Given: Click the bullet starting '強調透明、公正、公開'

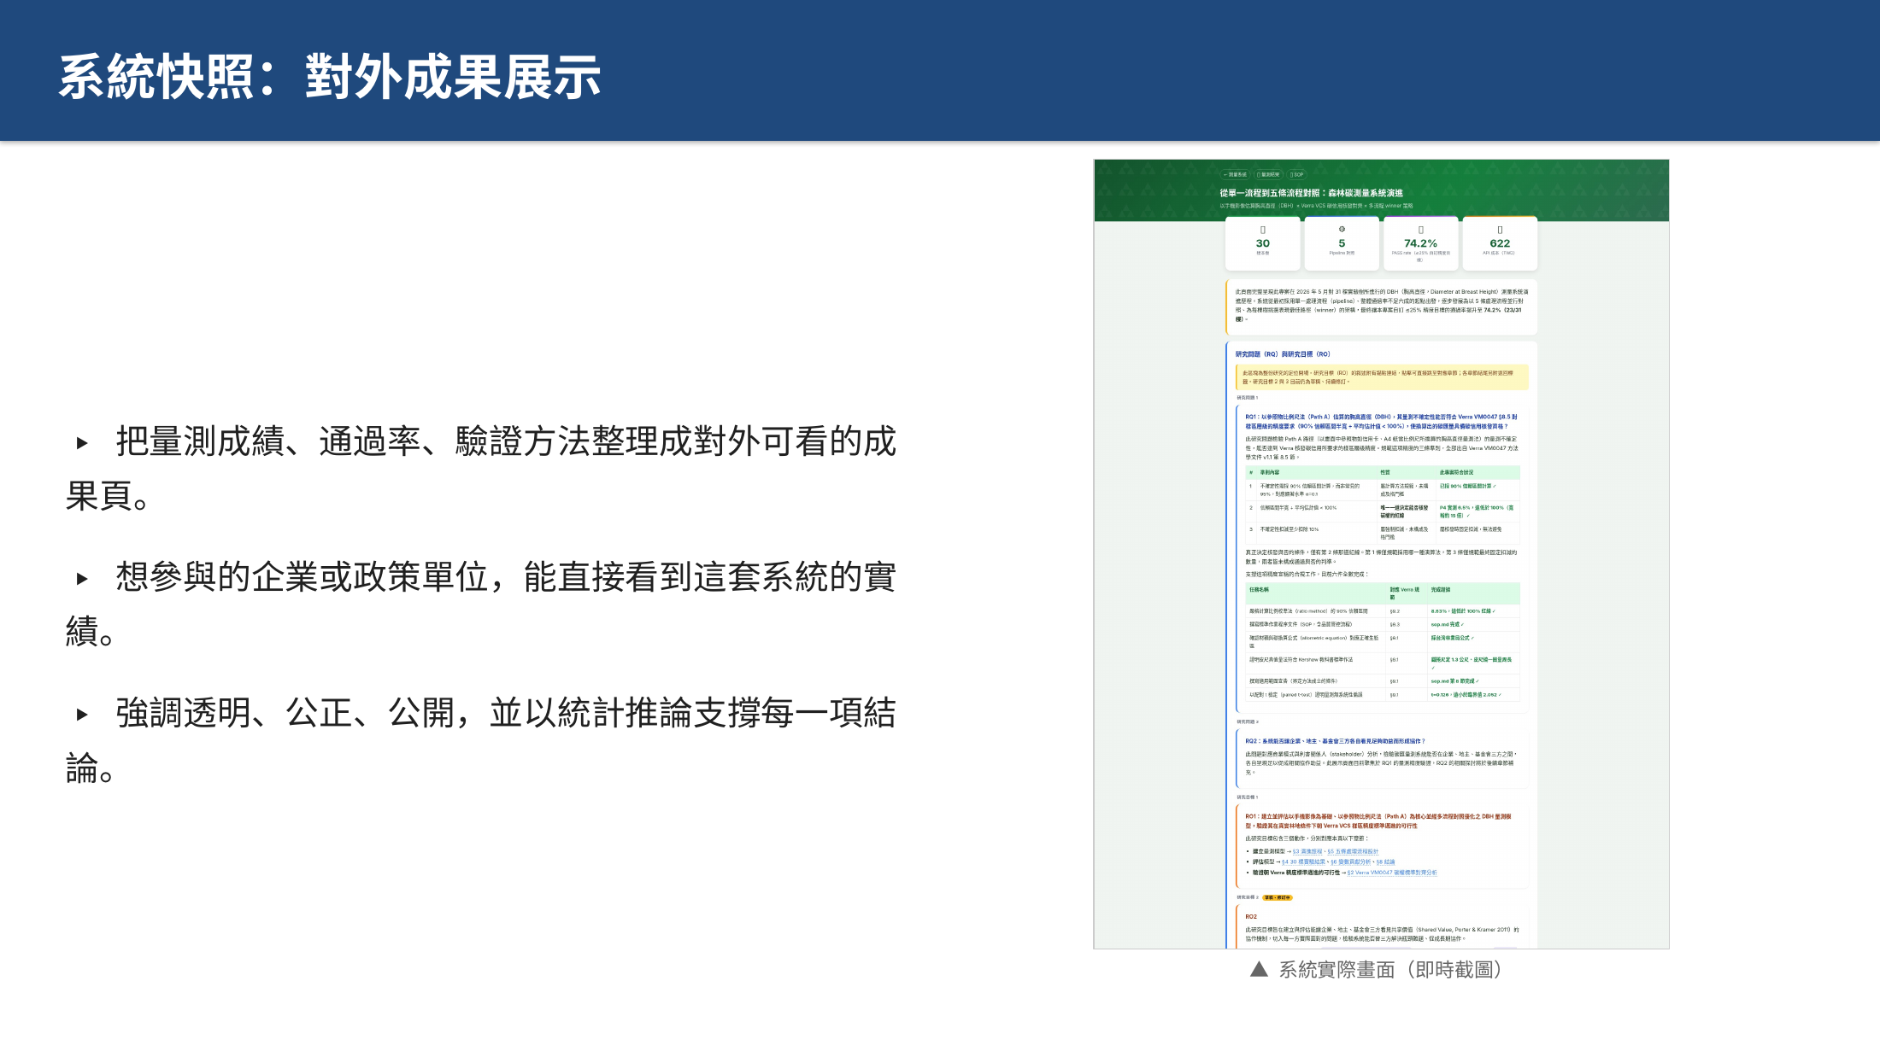Looking at the screenshot, I should pyautogui.click(x=481, y=739).
